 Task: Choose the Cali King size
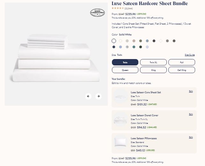tap(182, 70)
